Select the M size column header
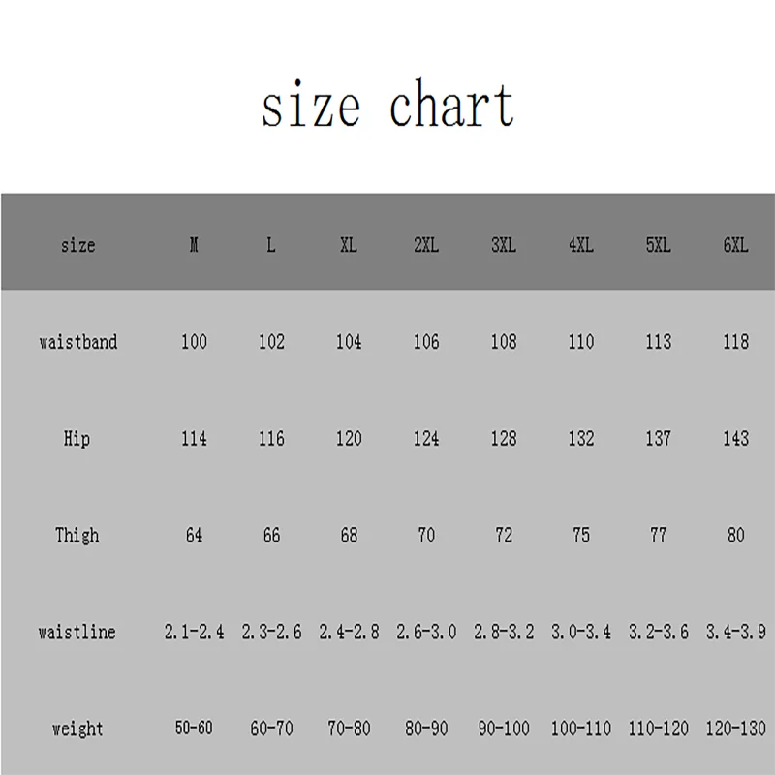775x775 pixels. (194, 245)
